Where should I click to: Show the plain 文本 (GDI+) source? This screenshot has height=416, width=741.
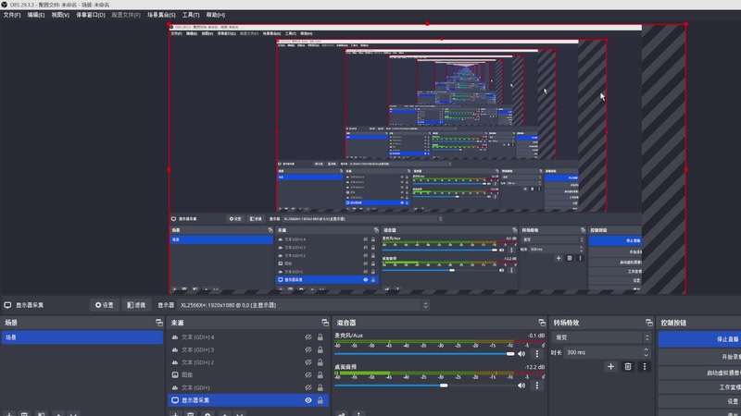(308, 387)
